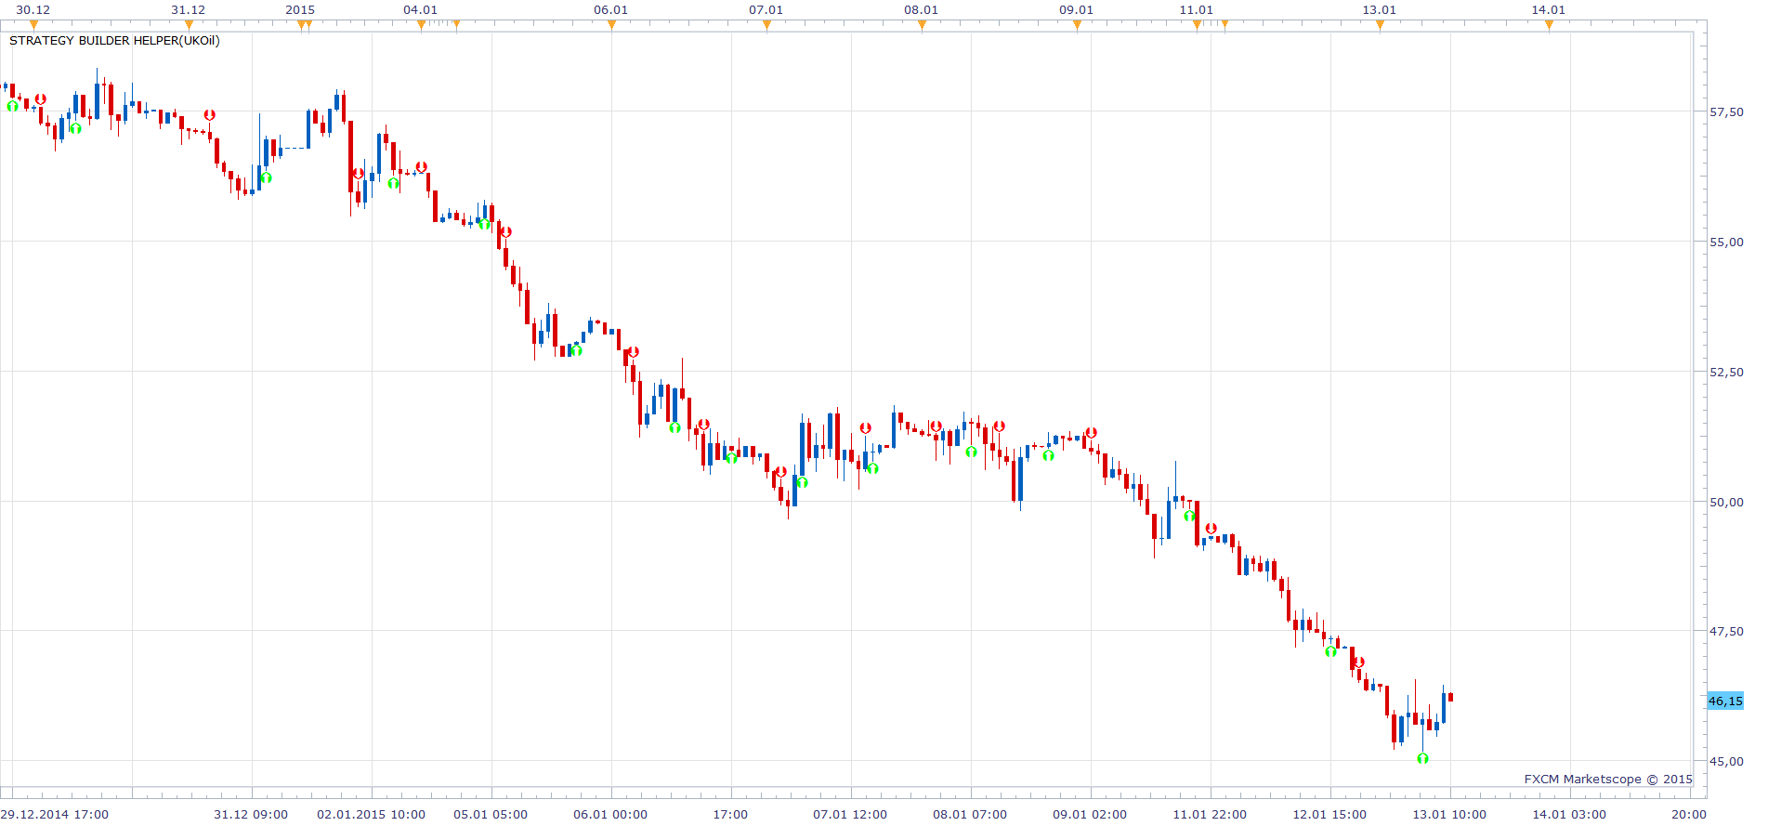1768x826 pixels.
Task: Click the 50,00 price axis label
Action: 1726,502
